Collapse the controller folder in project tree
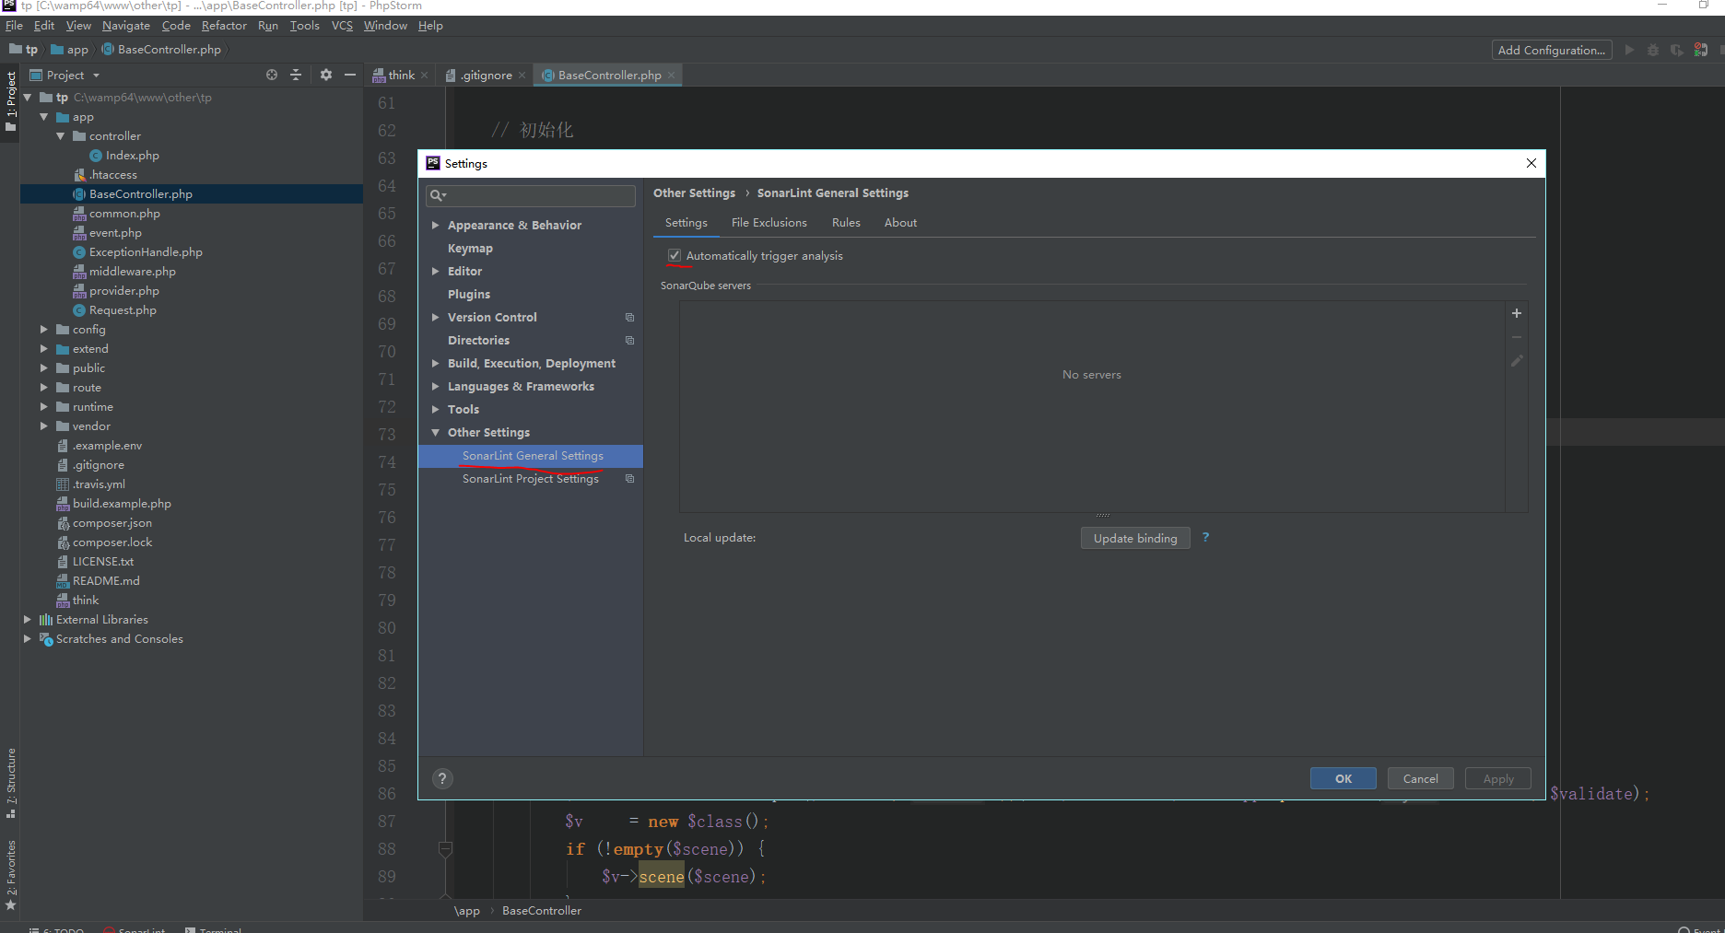 tap(61, 135)
